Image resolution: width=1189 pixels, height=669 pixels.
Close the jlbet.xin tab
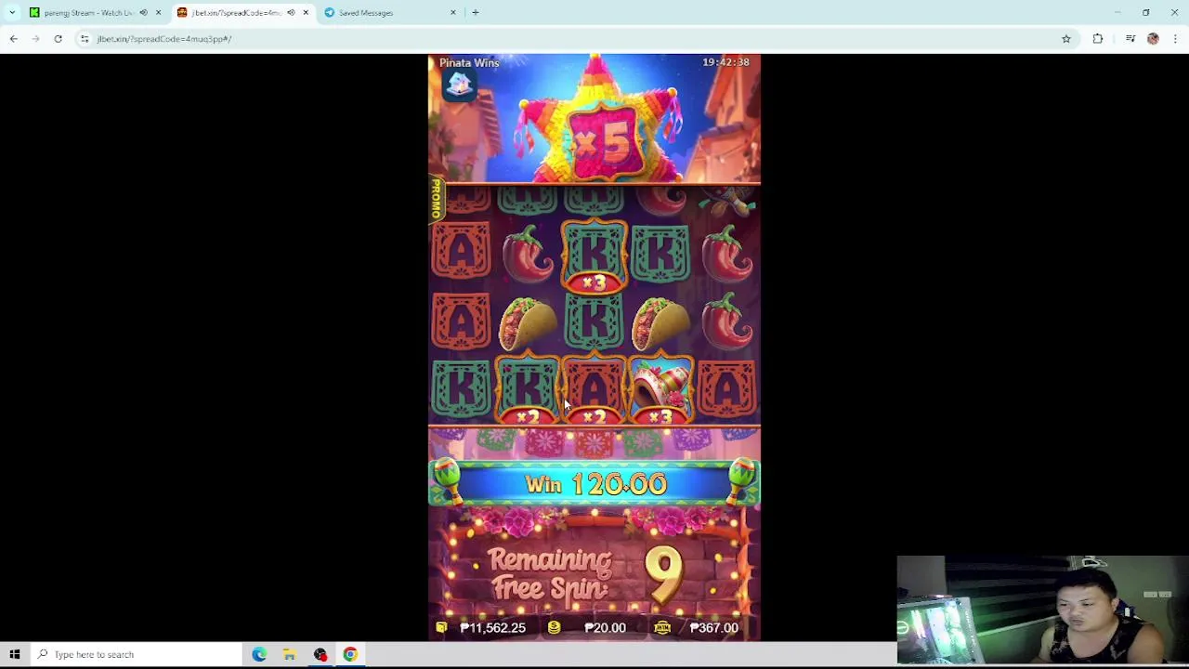pyautogui.click(x=306, y=13)
